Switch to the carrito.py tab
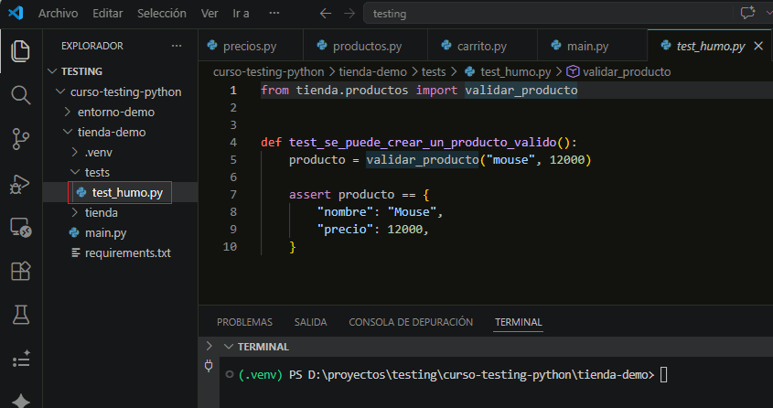Screen dimensions: 773x408 click(482, 46)
